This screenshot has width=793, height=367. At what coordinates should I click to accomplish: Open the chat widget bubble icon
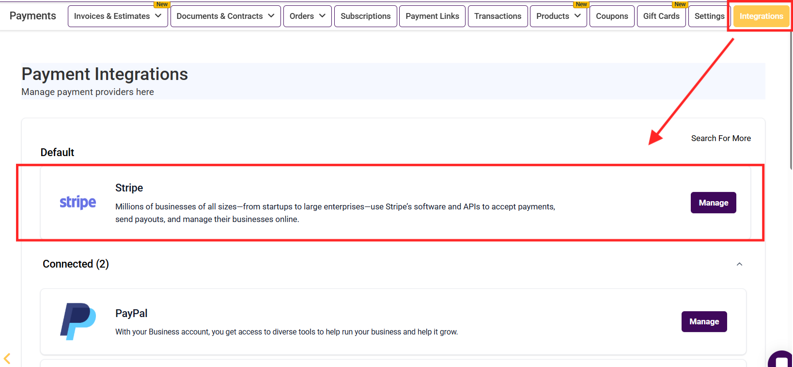pyautogui.click(x=780, y=359)
